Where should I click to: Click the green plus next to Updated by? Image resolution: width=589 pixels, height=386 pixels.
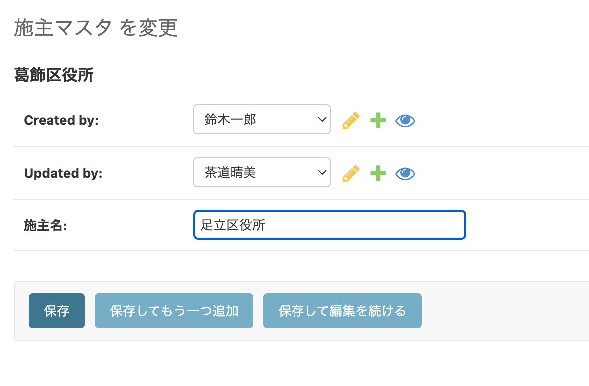pos(378,173)
